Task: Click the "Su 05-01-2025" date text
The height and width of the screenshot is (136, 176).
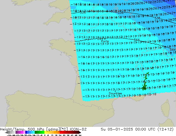Action: [117, 129]
